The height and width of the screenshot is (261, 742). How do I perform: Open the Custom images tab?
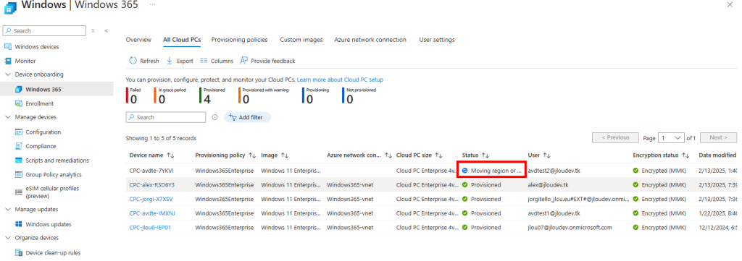[x=301, y=40]
